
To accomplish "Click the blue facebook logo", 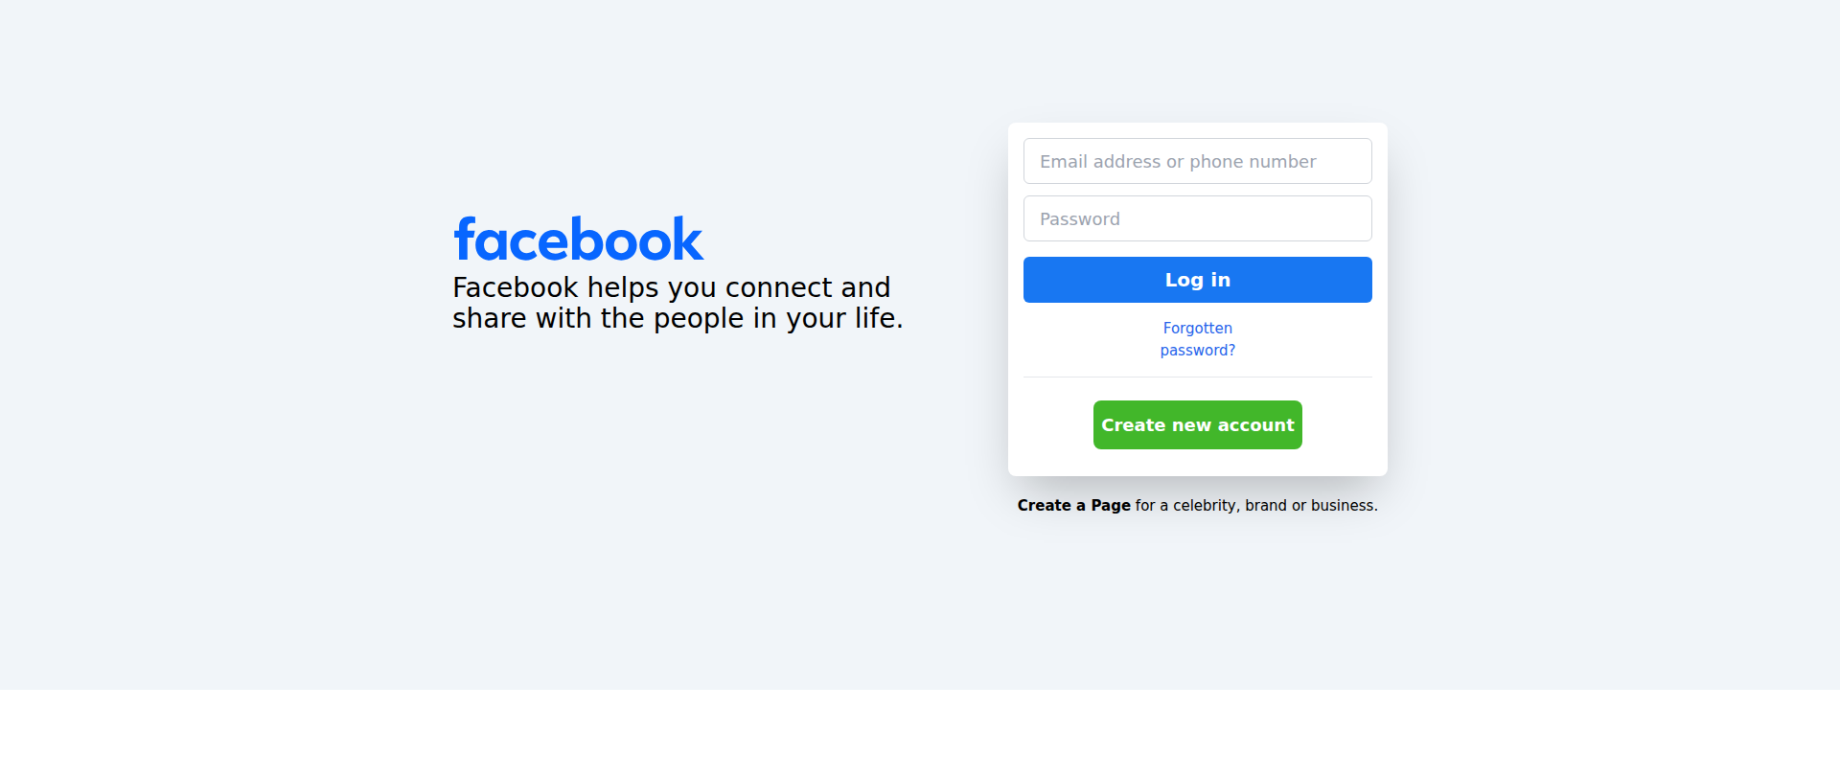I will point(578,240).
